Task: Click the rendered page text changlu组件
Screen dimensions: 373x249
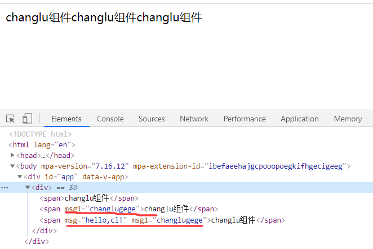Action: pos(104,17)
